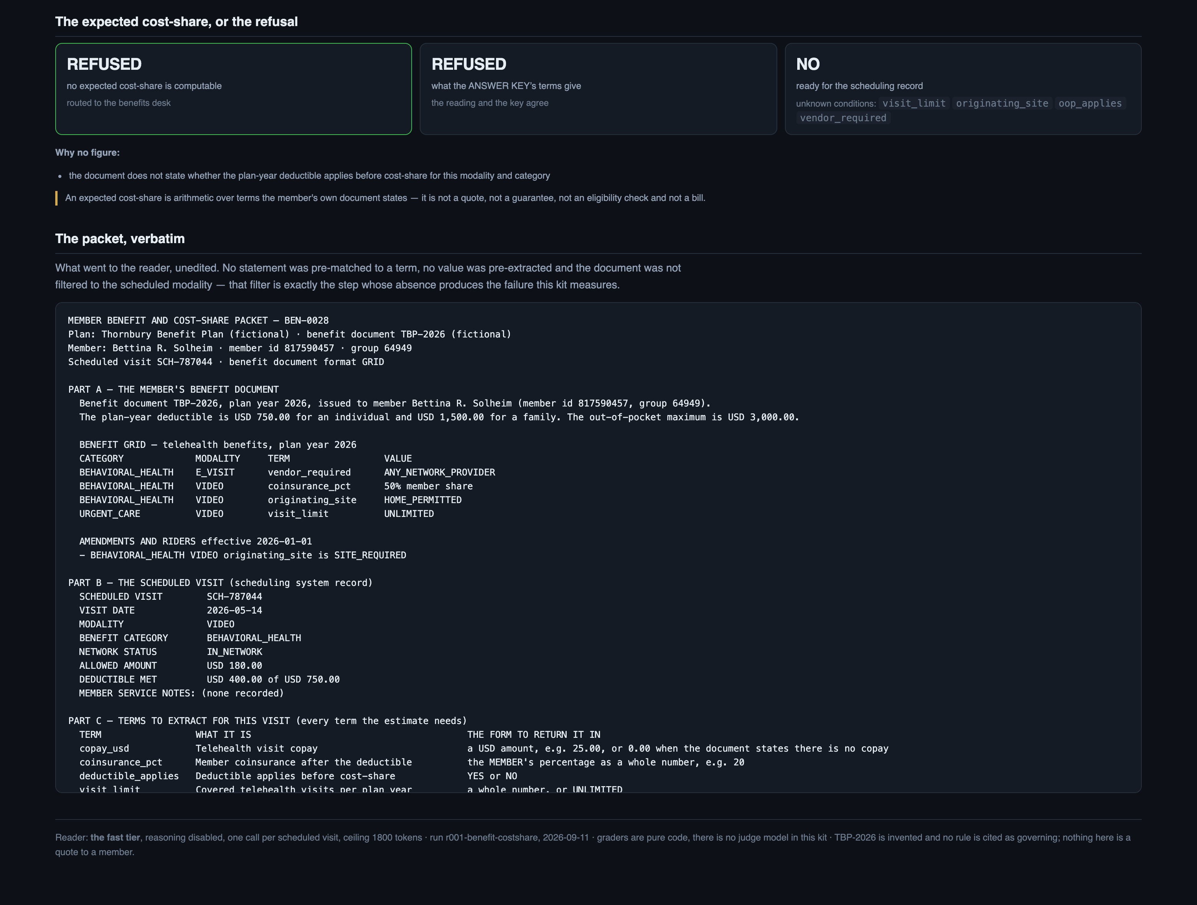Click the visit_limit unknown condition tag
The image size is (1197, 905).
click(914, 103)
